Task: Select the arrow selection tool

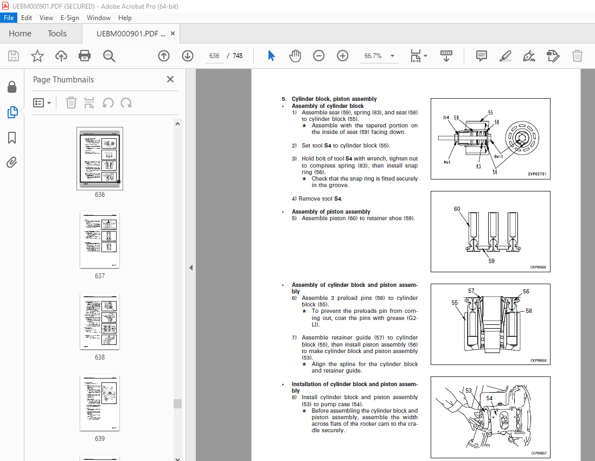Action: 271,56
